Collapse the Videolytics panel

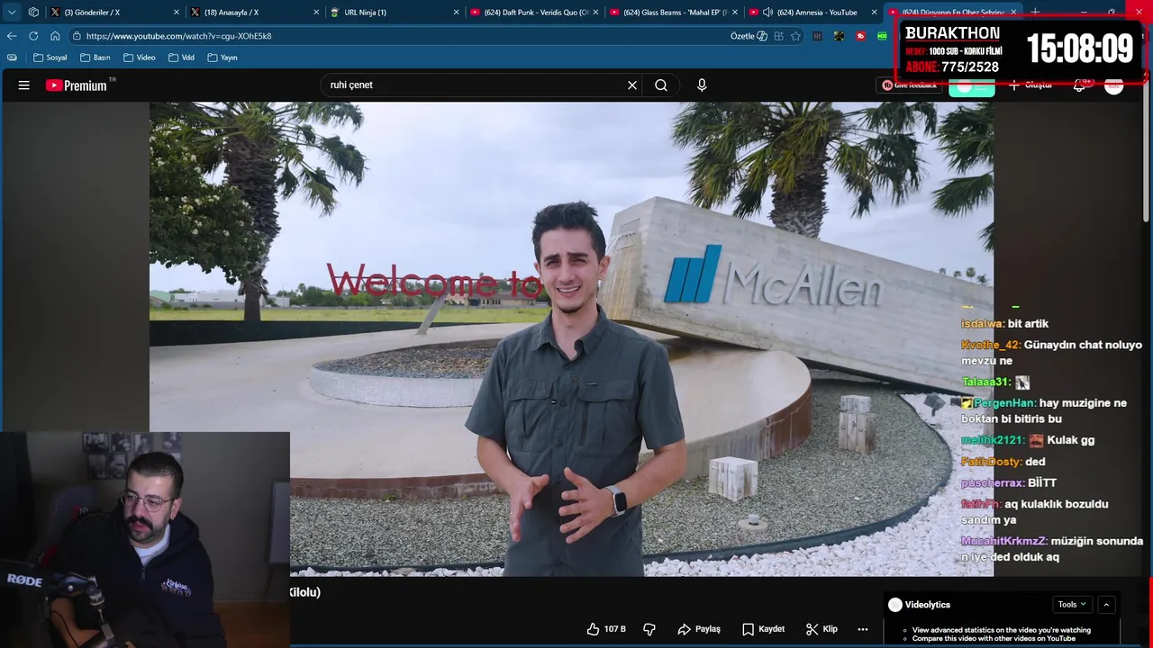(1106, 605)
